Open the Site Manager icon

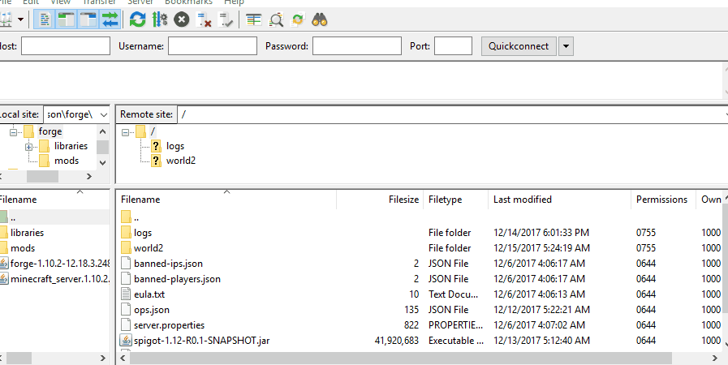click(x=6, y=19)
